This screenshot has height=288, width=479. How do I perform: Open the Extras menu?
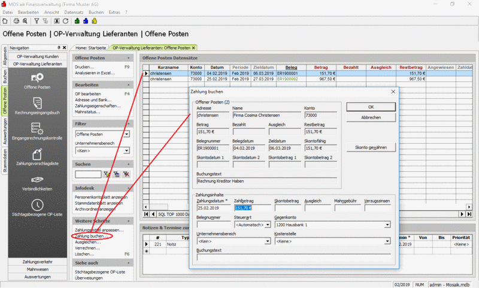114,12
